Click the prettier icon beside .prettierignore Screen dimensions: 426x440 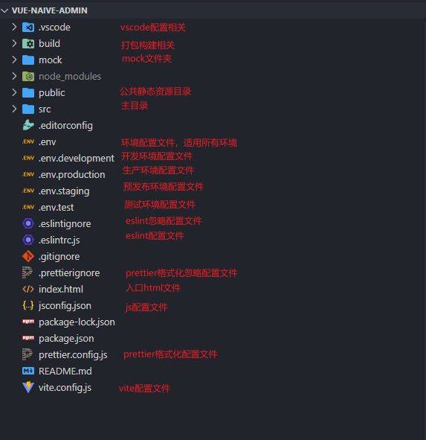28,272
